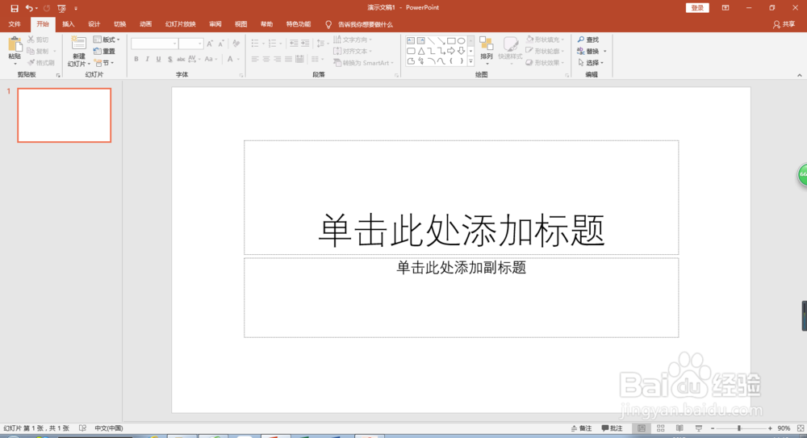Viewport: 807px width, 438px height.
Task: Click 查找 to find text
Action: (587, 40)
